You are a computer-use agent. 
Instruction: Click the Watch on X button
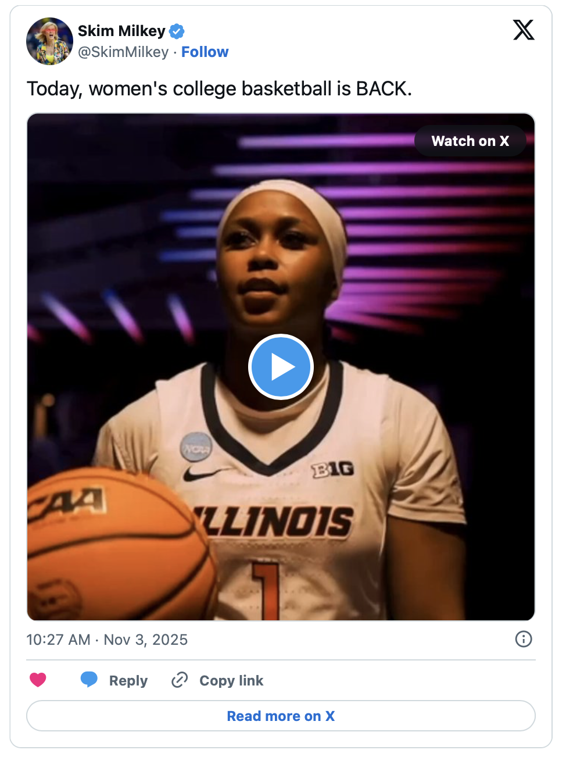[470, 141]
